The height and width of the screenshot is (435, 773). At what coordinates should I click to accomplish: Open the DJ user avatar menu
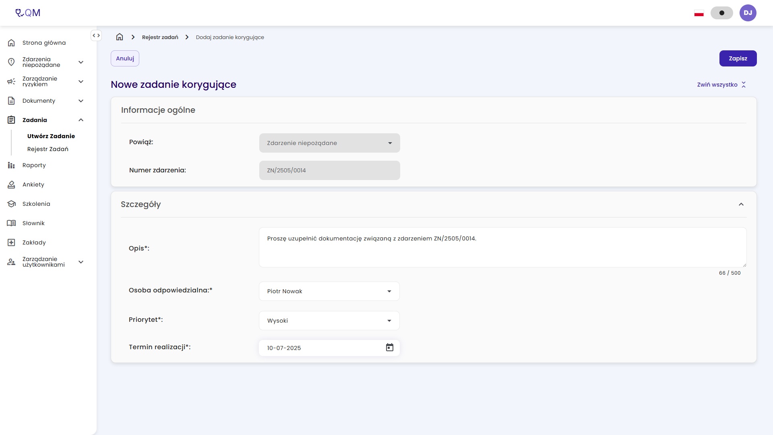click(748, 13)
